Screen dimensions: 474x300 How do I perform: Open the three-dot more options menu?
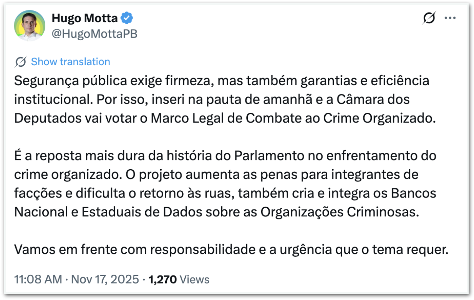coord(450,18)
